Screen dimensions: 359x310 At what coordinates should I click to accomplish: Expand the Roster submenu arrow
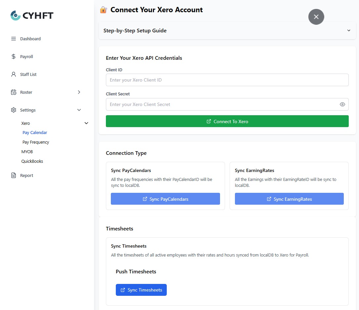79,92
